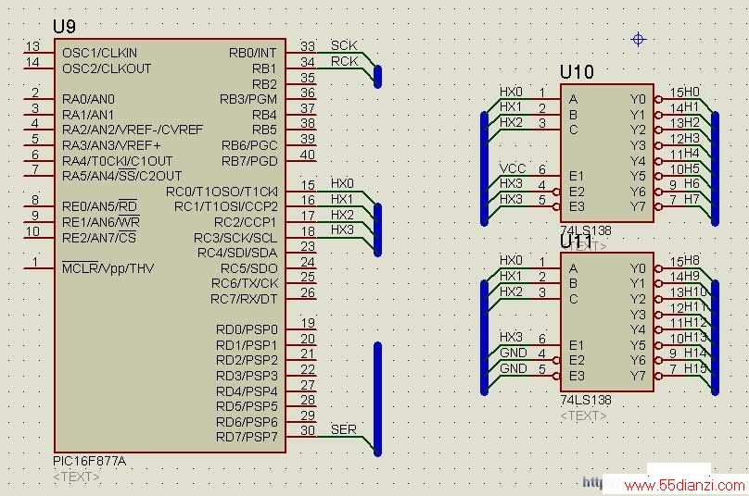
Task: Click the SCK wire label at RB0/INT
Action: [x=344, y=45]
